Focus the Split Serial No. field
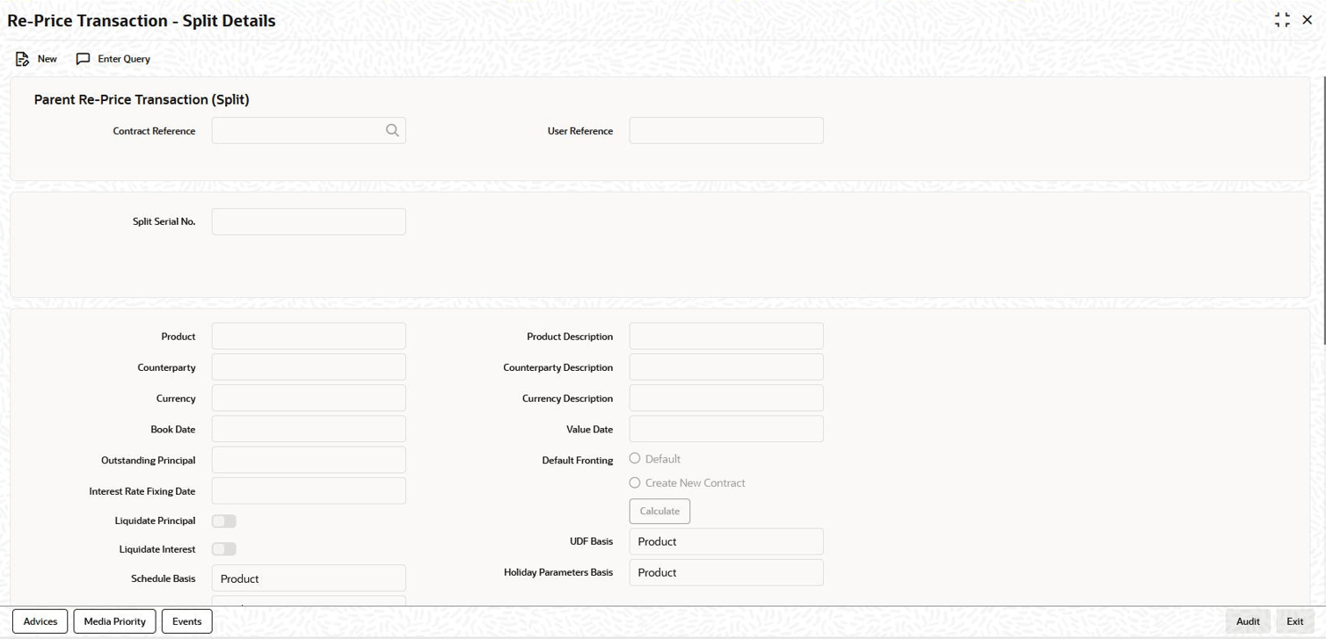 tap(309, 221)
